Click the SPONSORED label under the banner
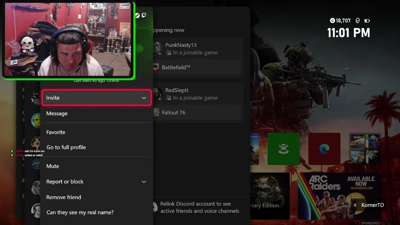 pyautogui.click(x=371, y=223)
